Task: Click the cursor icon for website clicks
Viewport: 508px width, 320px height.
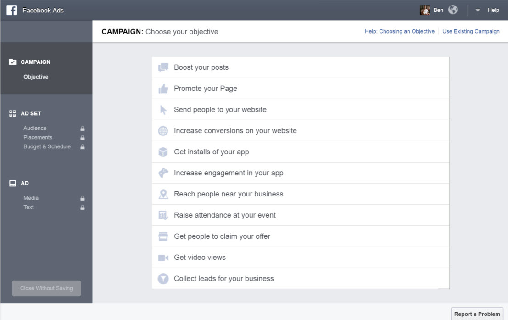Action: pyautogui.click(x=163, y=110)
